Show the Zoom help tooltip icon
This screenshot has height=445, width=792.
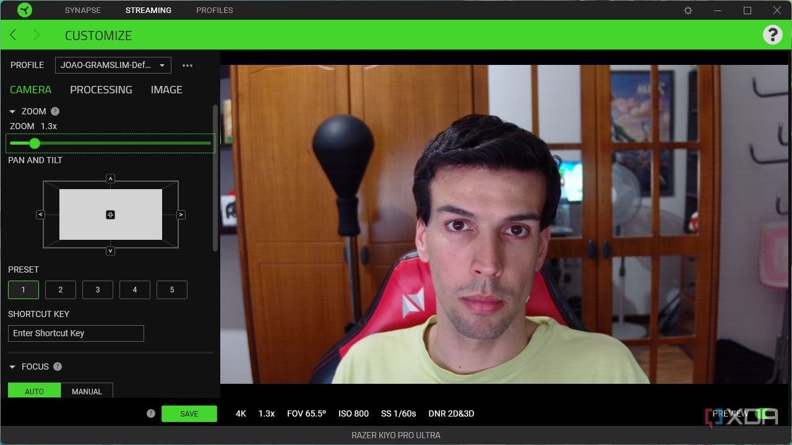55,111
